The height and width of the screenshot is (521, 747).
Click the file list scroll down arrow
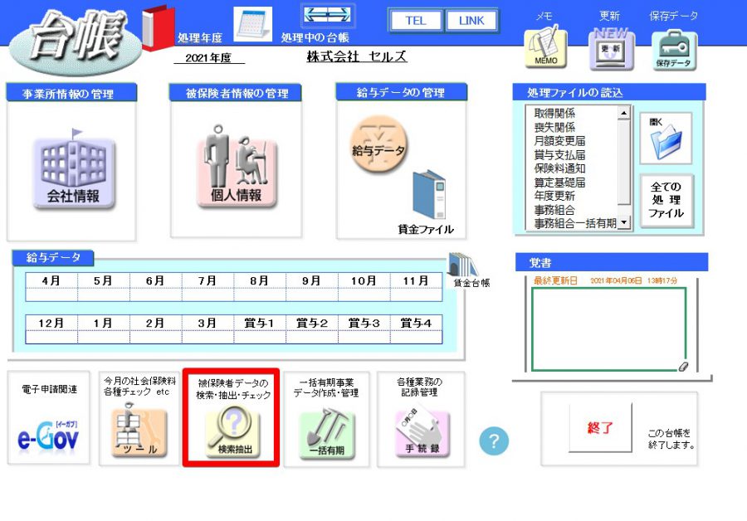point(624,222)
